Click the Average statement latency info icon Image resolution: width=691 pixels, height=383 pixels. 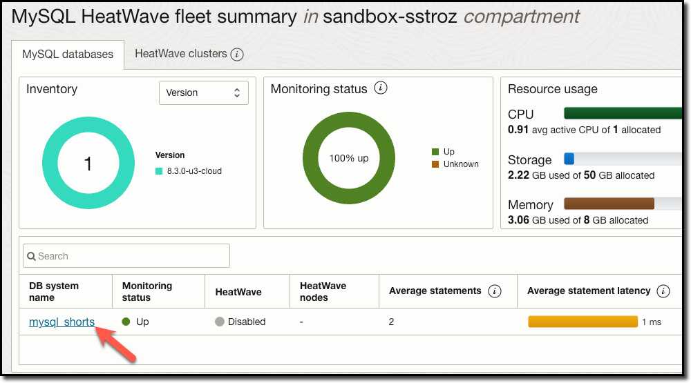663,291
